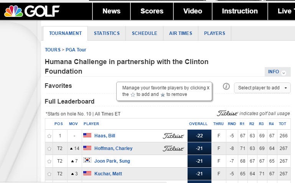Expand the tournament INFO panel
This screenshot has height=183, width=295.
[x=277, y=72]
